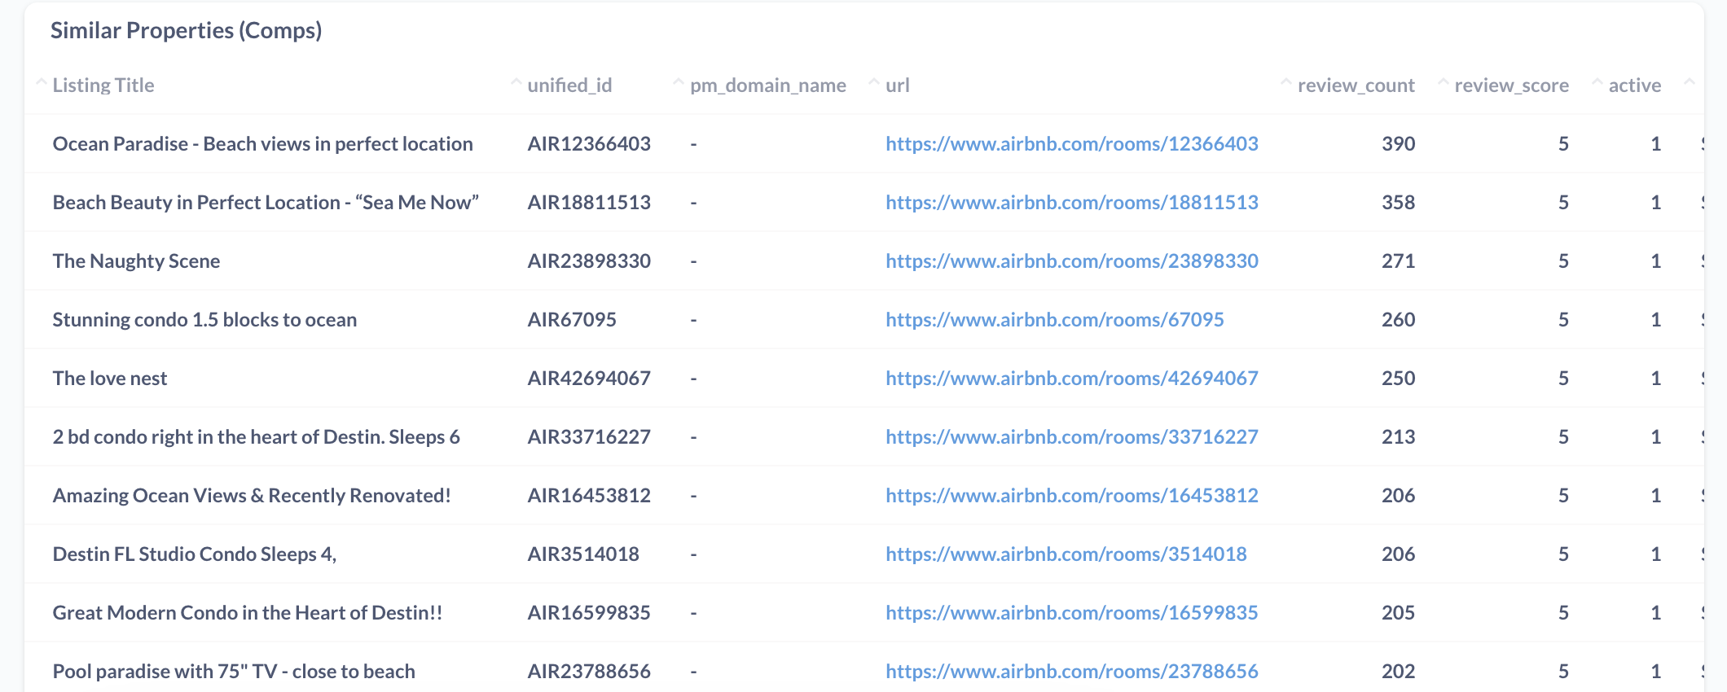Open airbnb link for room 23898330

[x=1072, y=261]
